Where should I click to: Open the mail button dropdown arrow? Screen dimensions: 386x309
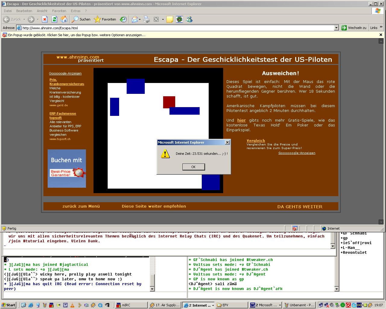click(x=140, y=20)
